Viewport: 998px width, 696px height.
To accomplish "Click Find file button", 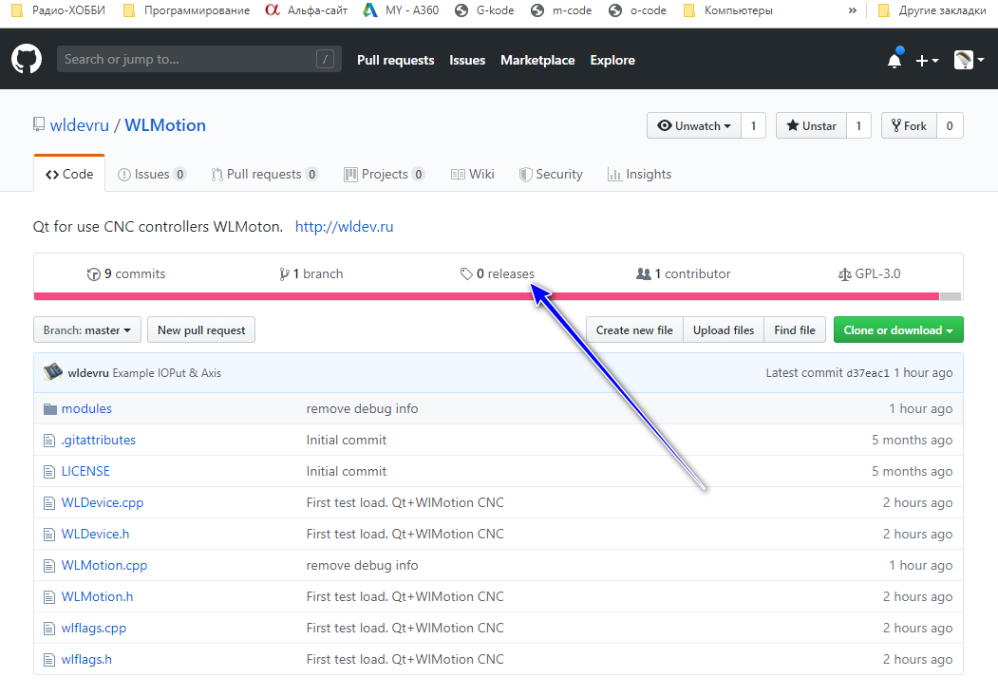I will (x=795, y=329).
